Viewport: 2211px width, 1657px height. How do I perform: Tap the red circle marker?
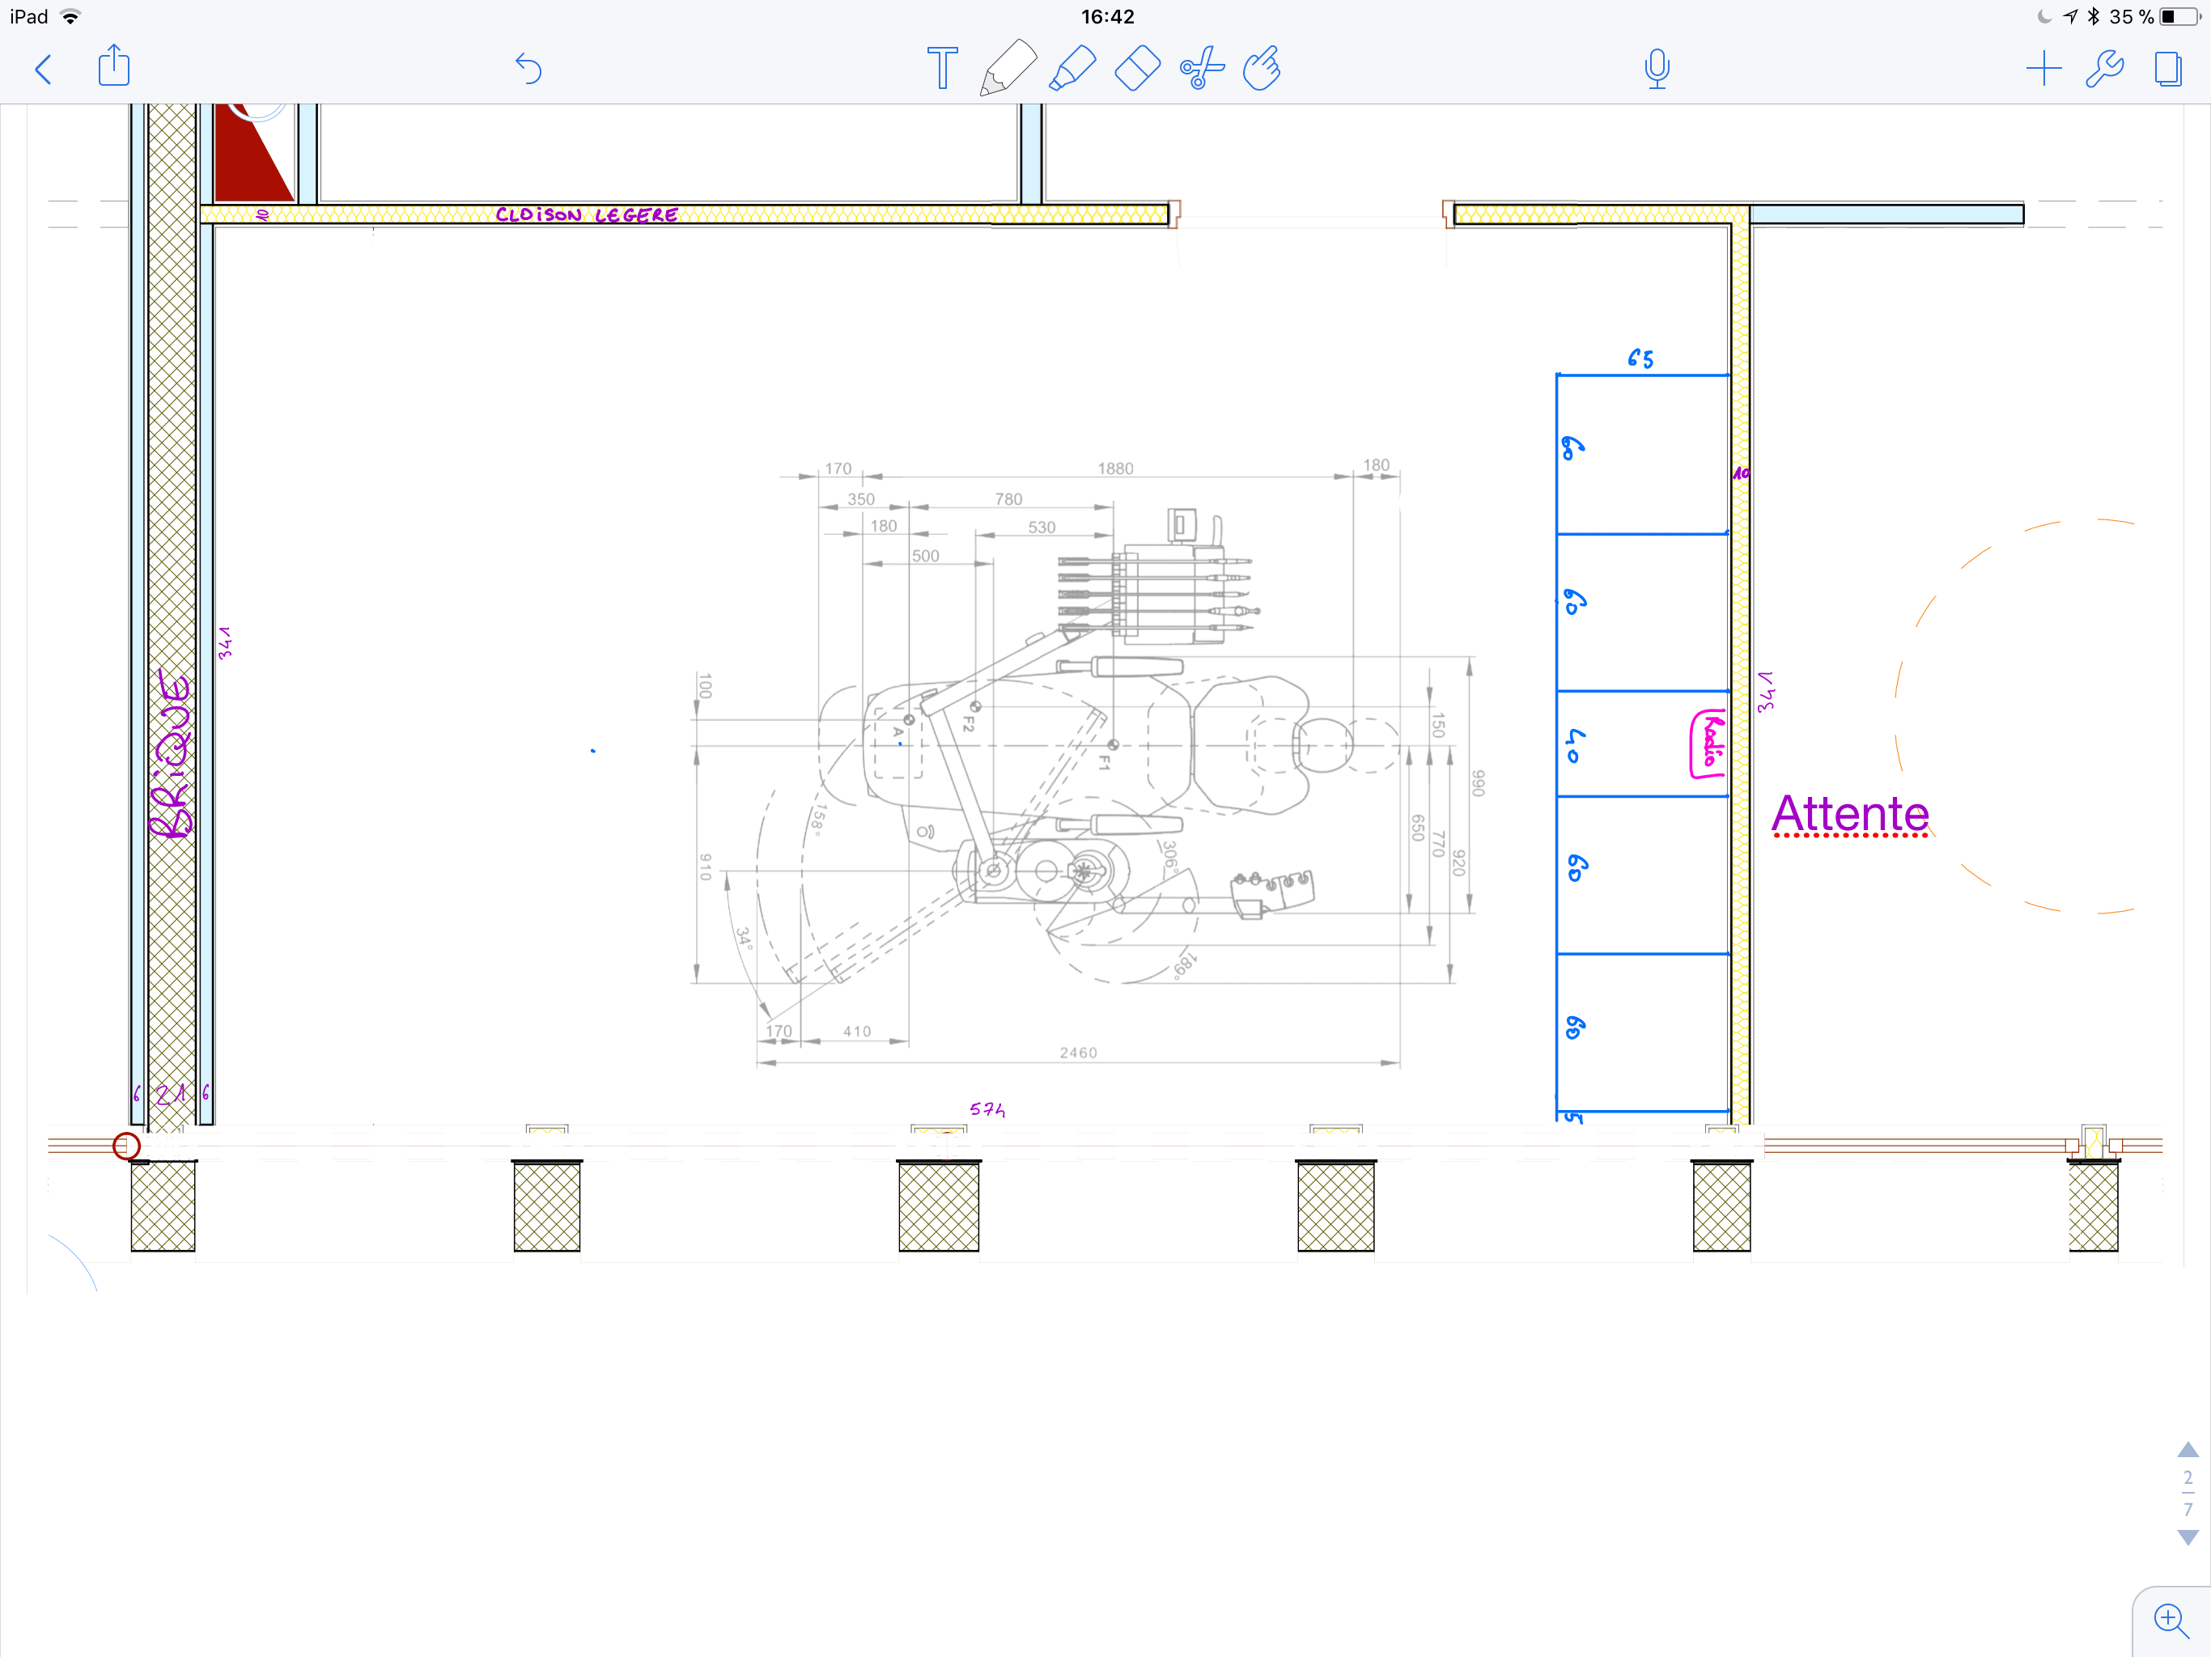pyautogui.click(x=126, y=1146)
